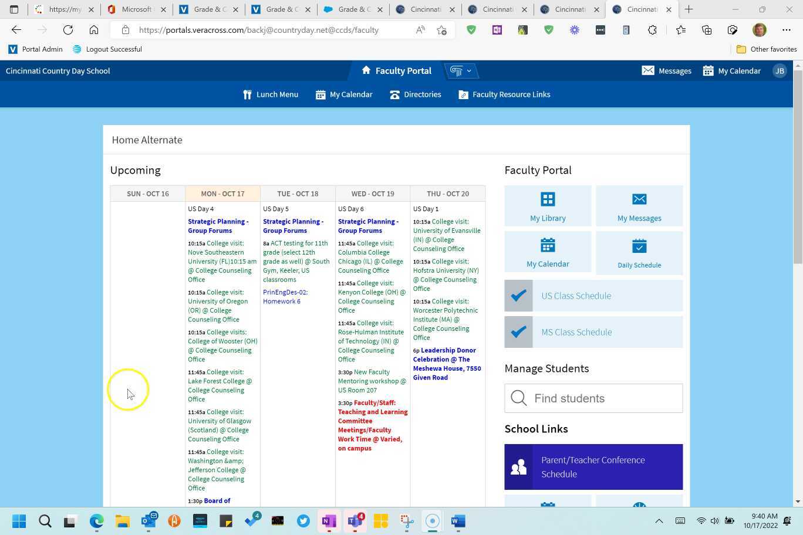The height and width of the screenshot is (535, 803).
Task: Open the Leadership Donor Celebration event link
Action: (x=447, y=364)
